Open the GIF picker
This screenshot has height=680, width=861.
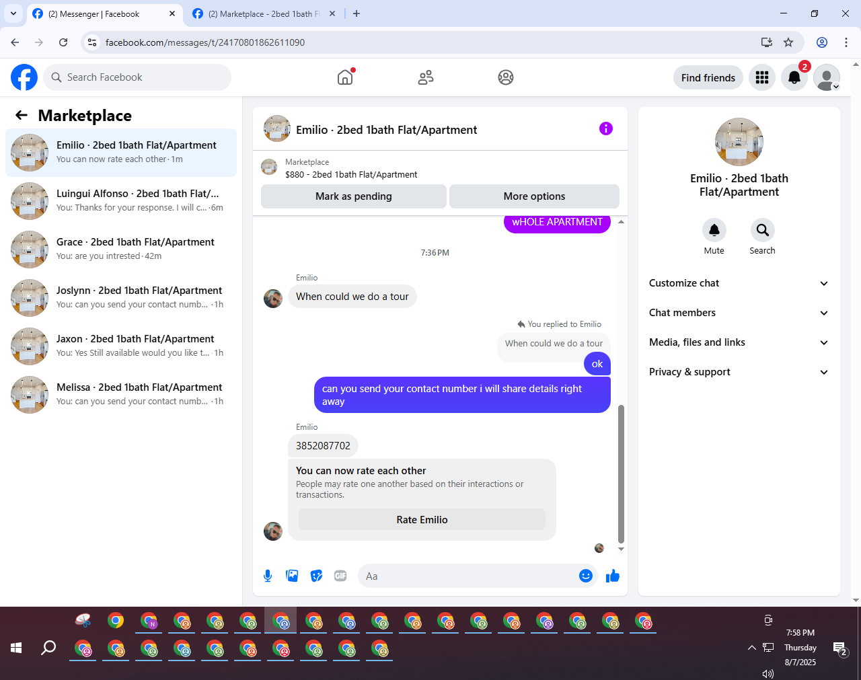click(x=340, y=576)
